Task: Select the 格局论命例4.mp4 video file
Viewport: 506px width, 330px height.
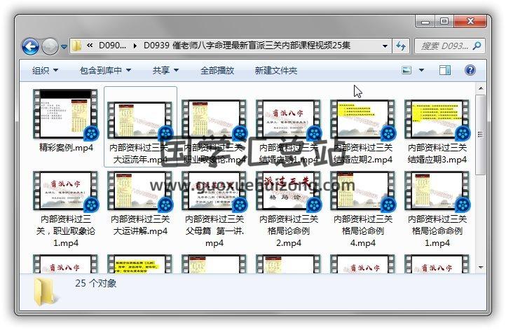Action: (x=363, y=209)
